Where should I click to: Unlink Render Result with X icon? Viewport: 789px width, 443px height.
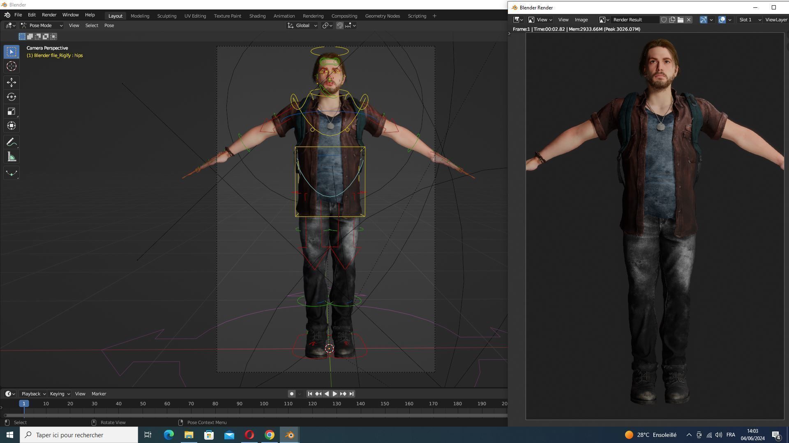[689, 20]
